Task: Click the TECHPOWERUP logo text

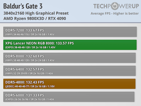Action: [116, 6]
